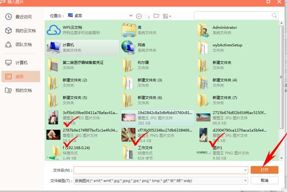This screenshot has height=192, width=287.
Task: Select the WPS云文档 cloud icon
Action: coord(53,30)
